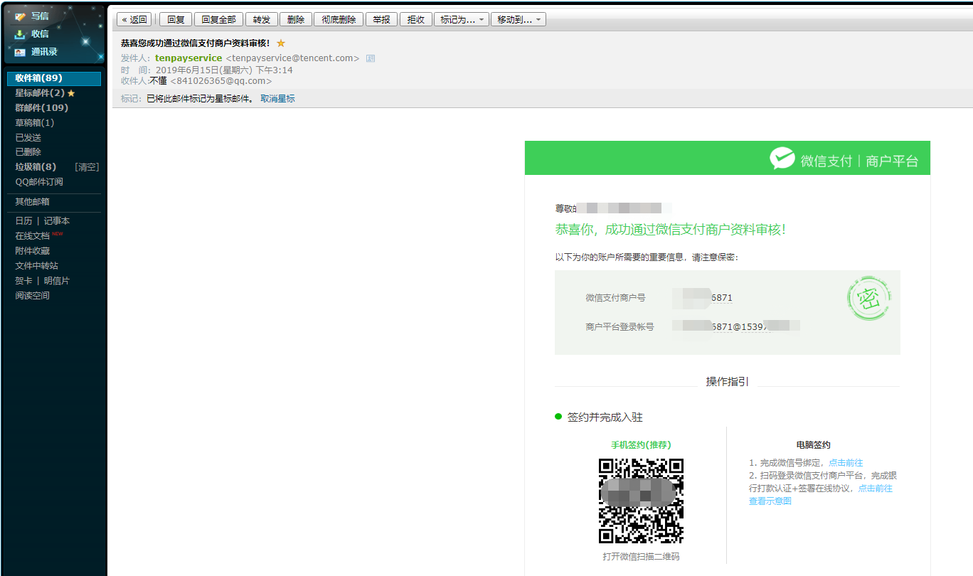The image size is (973, 576).
Task: Click 清空 to empty spam folder
Action: pyautogui.click(x=87, y=167)
